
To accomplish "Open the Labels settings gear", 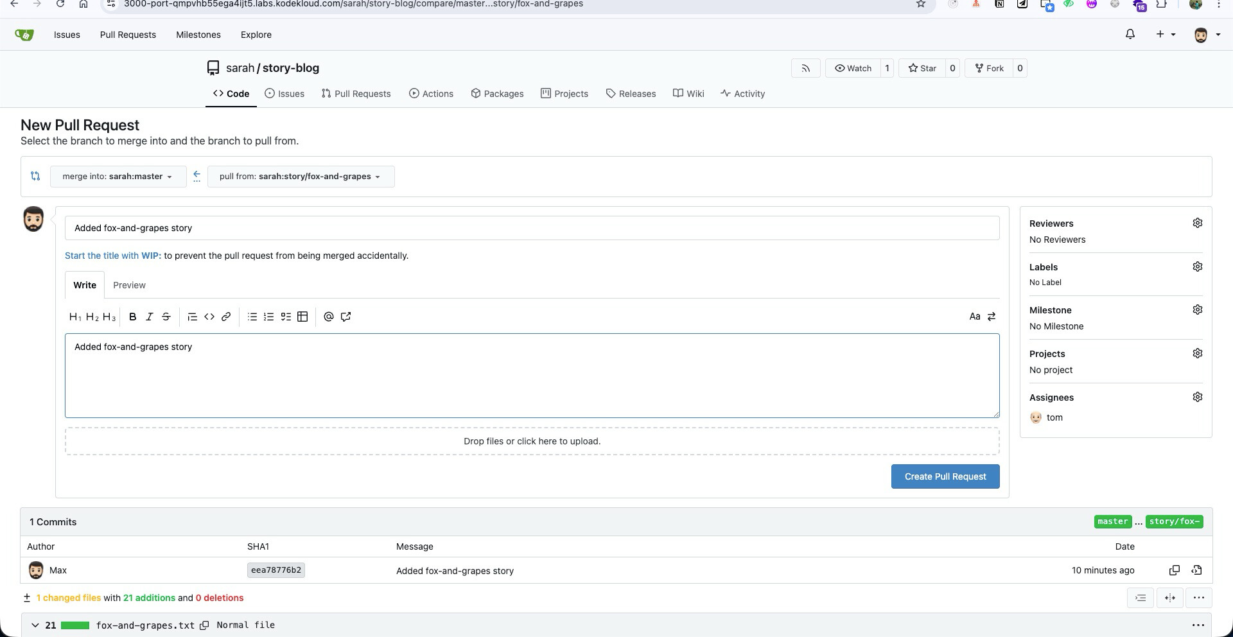I will click(1198, 266).
